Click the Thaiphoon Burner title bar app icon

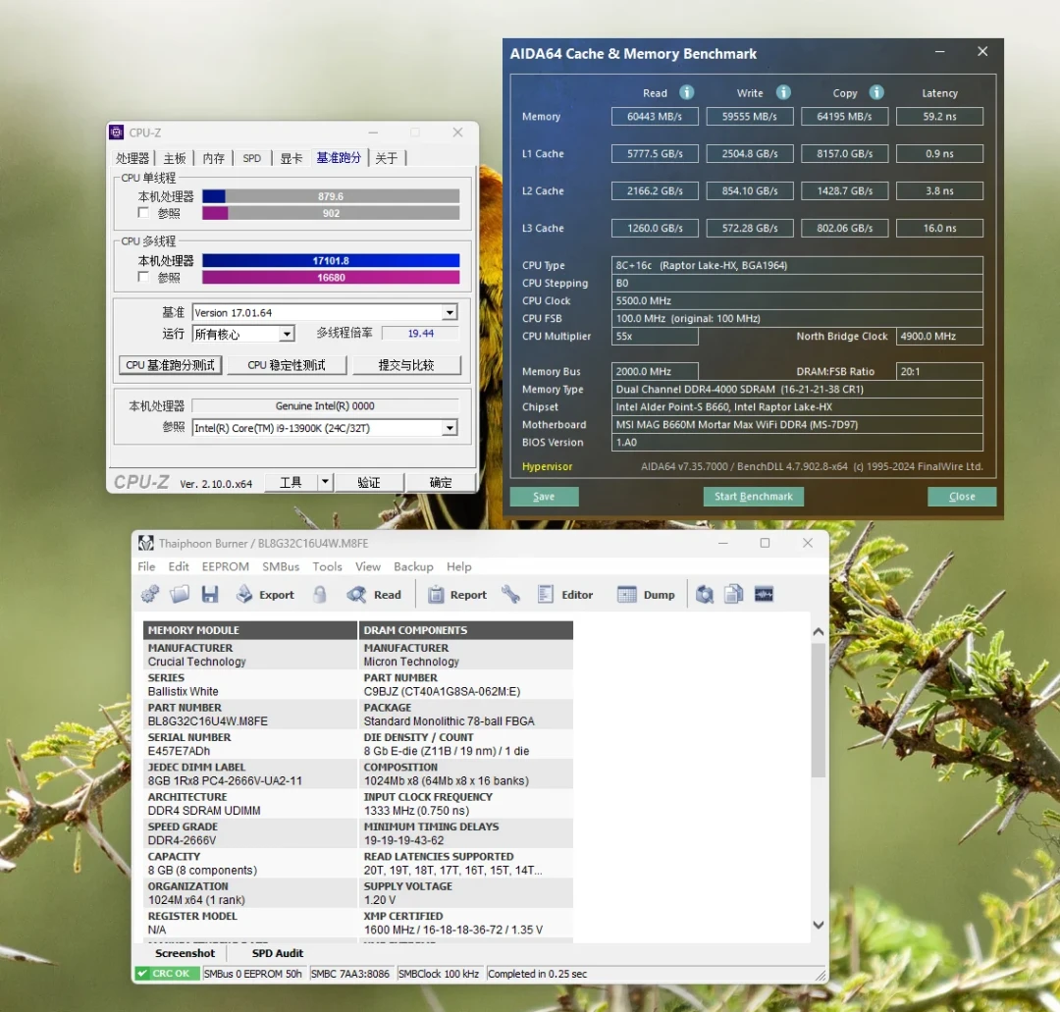click(x=145, y=543)
